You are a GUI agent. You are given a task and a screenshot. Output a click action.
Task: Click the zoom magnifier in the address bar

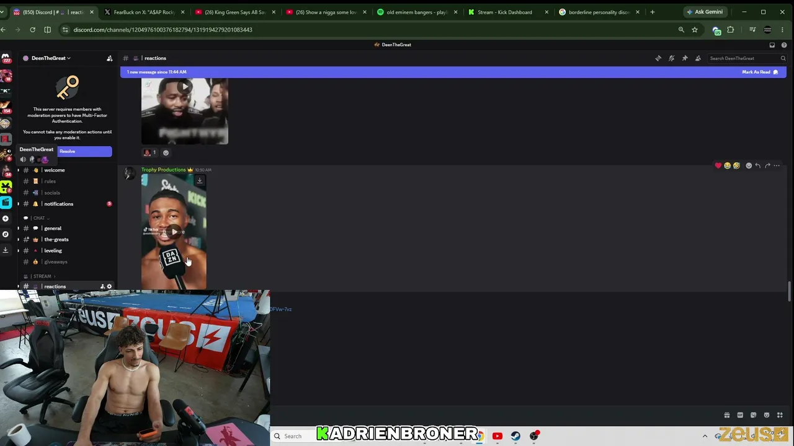tap(681, 30)
